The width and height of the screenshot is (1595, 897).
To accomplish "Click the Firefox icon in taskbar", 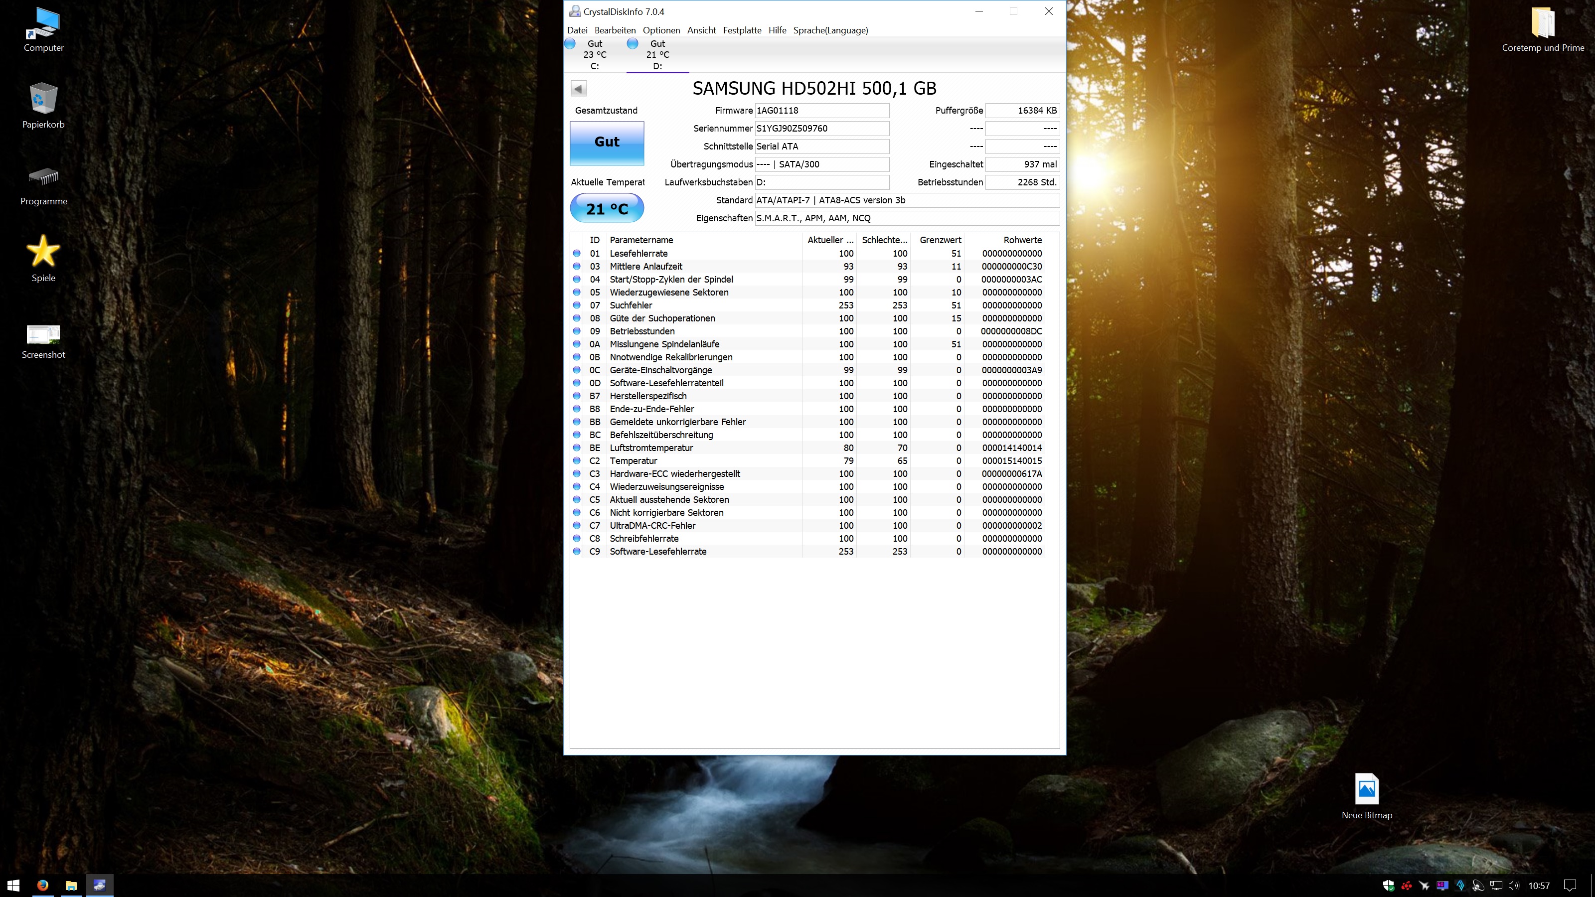I will click(x=42, y=885).
